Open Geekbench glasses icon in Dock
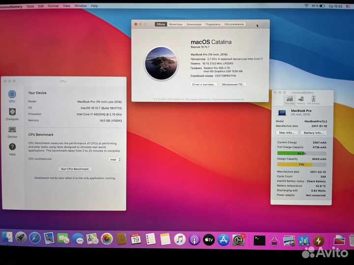The width and height of the screenshot is (354, 265). point(304,241)
